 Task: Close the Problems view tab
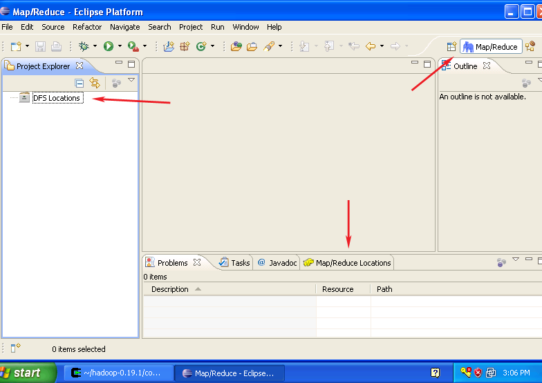pos(197,262)
